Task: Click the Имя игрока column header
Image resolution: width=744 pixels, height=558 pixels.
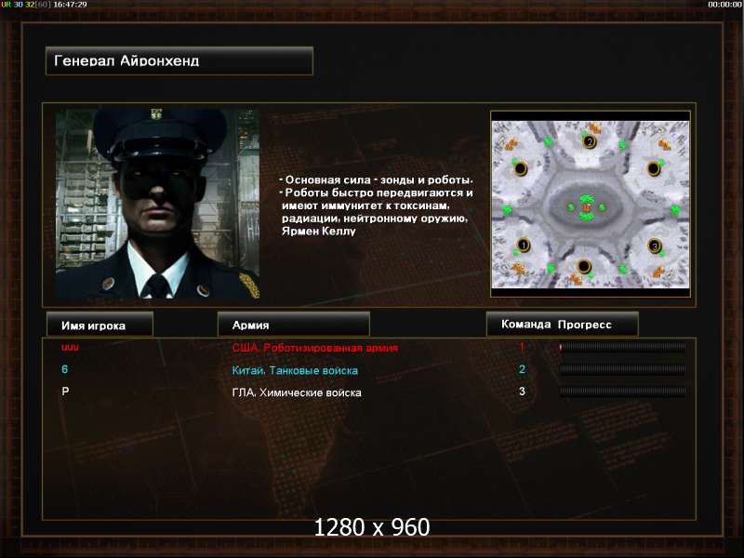Action: pyautogui.click(x=100, y=325)
